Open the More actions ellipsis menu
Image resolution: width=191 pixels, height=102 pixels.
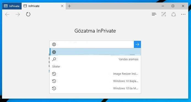[x=183, y=14]
